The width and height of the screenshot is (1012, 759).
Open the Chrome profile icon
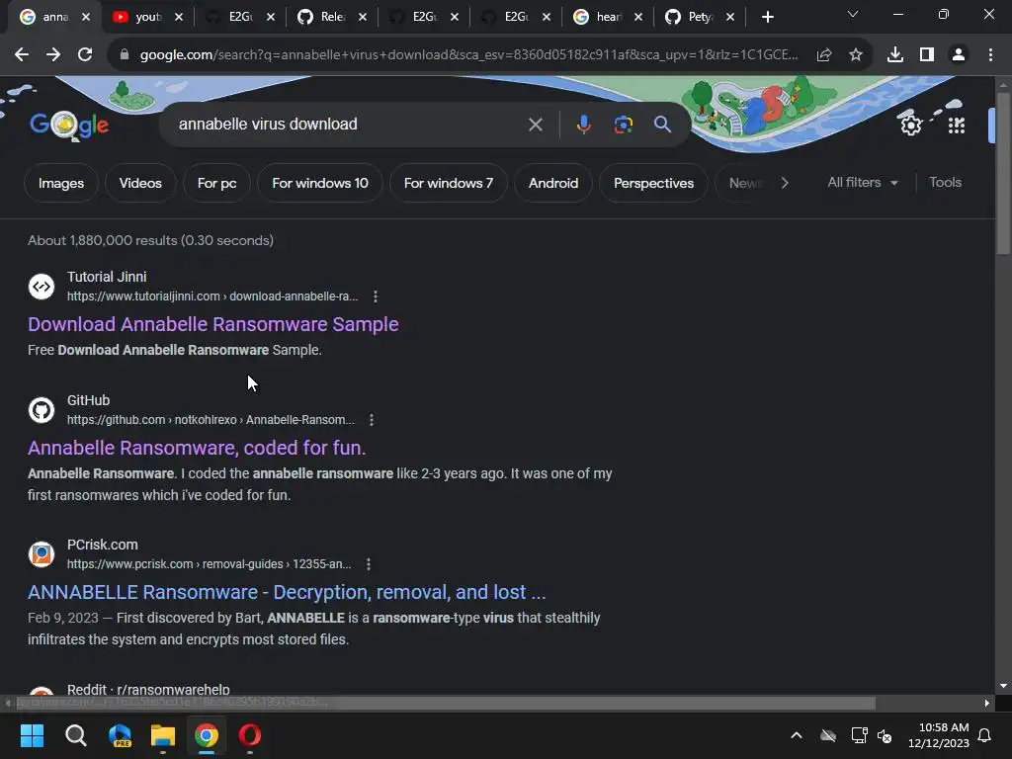coord(959,55)
